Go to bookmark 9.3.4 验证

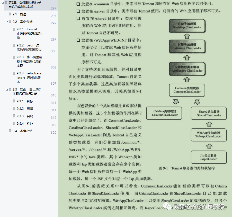coord(25,123)
